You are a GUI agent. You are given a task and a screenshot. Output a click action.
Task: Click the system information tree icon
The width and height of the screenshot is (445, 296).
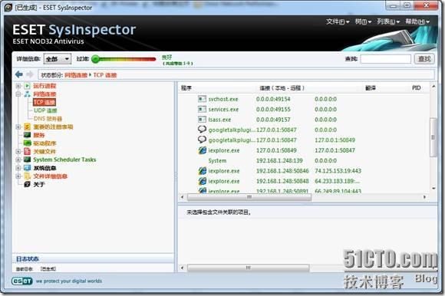pyautogui.click(x=28, y=168)
